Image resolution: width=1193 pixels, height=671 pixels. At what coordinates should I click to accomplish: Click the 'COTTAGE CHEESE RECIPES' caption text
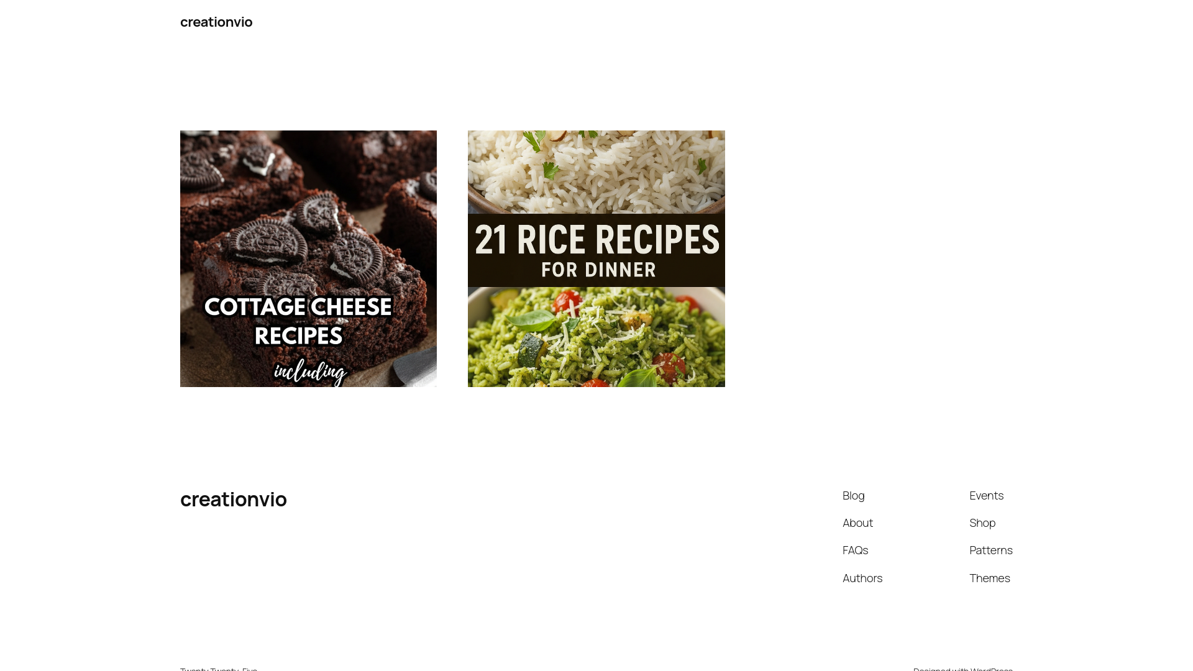298,321
